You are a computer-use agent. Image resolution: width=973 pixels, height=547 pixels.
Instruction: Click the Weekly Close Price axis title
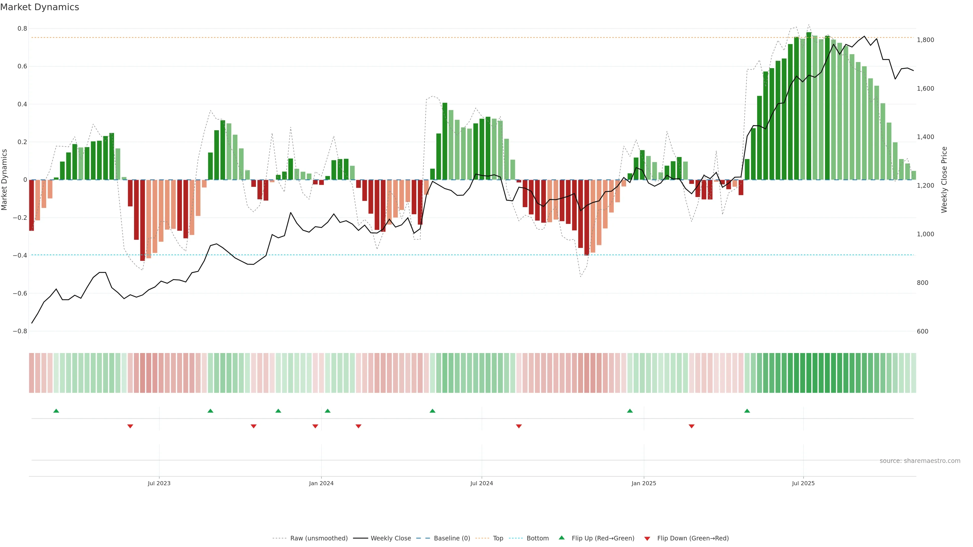pyautogui.click(x=944, y=180)
